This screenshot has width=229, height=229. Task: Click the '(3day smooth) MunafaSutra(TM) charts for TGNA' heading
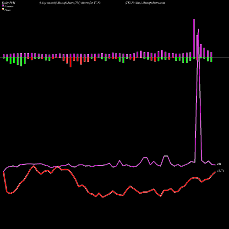70,3
